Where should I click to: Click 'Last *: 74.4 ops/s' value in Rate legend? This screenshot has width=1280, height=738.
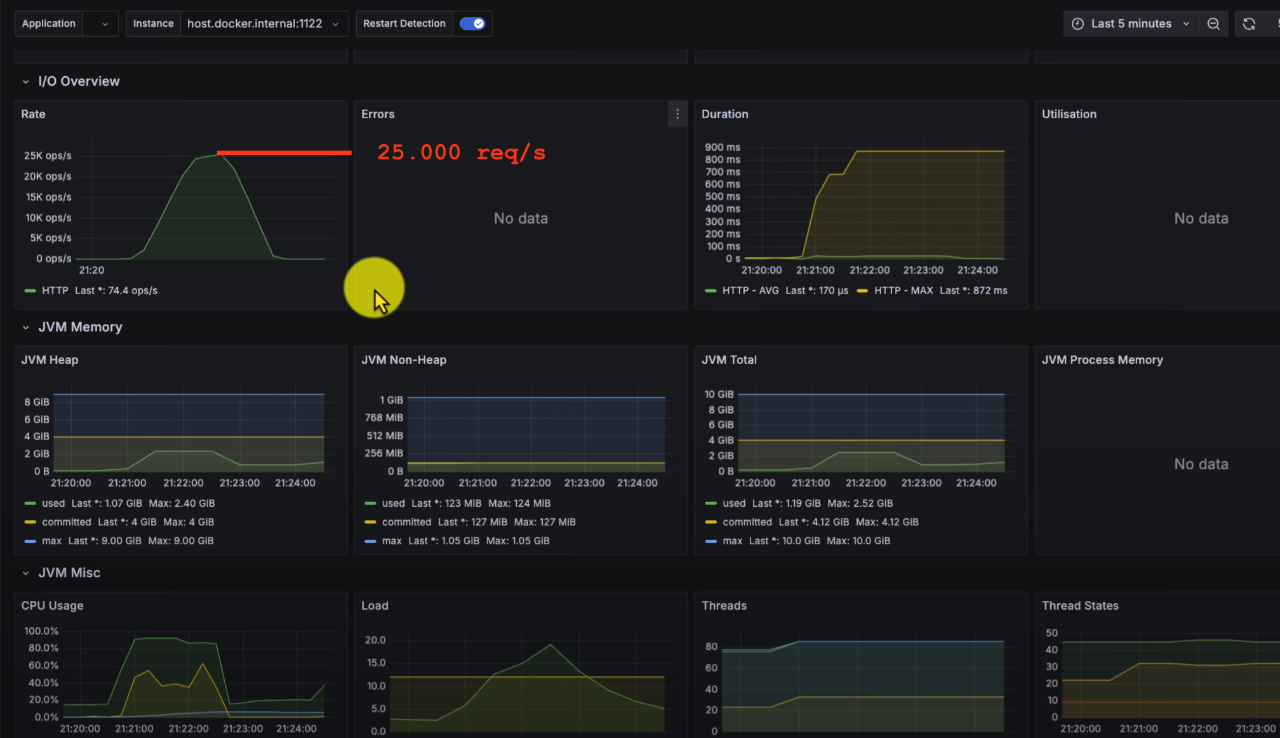(x=116, y=291)
